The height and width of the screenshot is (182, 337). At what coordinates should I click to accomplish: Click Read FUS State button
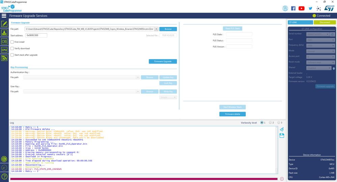pos(232,29)
